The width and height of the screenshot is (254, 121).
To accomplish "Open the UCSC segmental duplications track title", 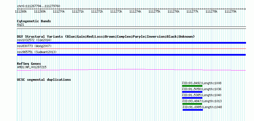I will tap(44, 80).
